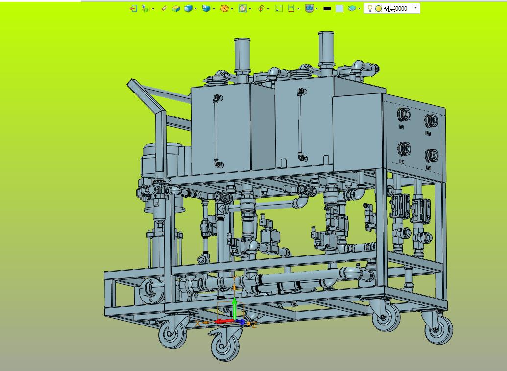Select the brush/clean display tool icon
Screen dimensions: 507x371
tap(164, 9)
